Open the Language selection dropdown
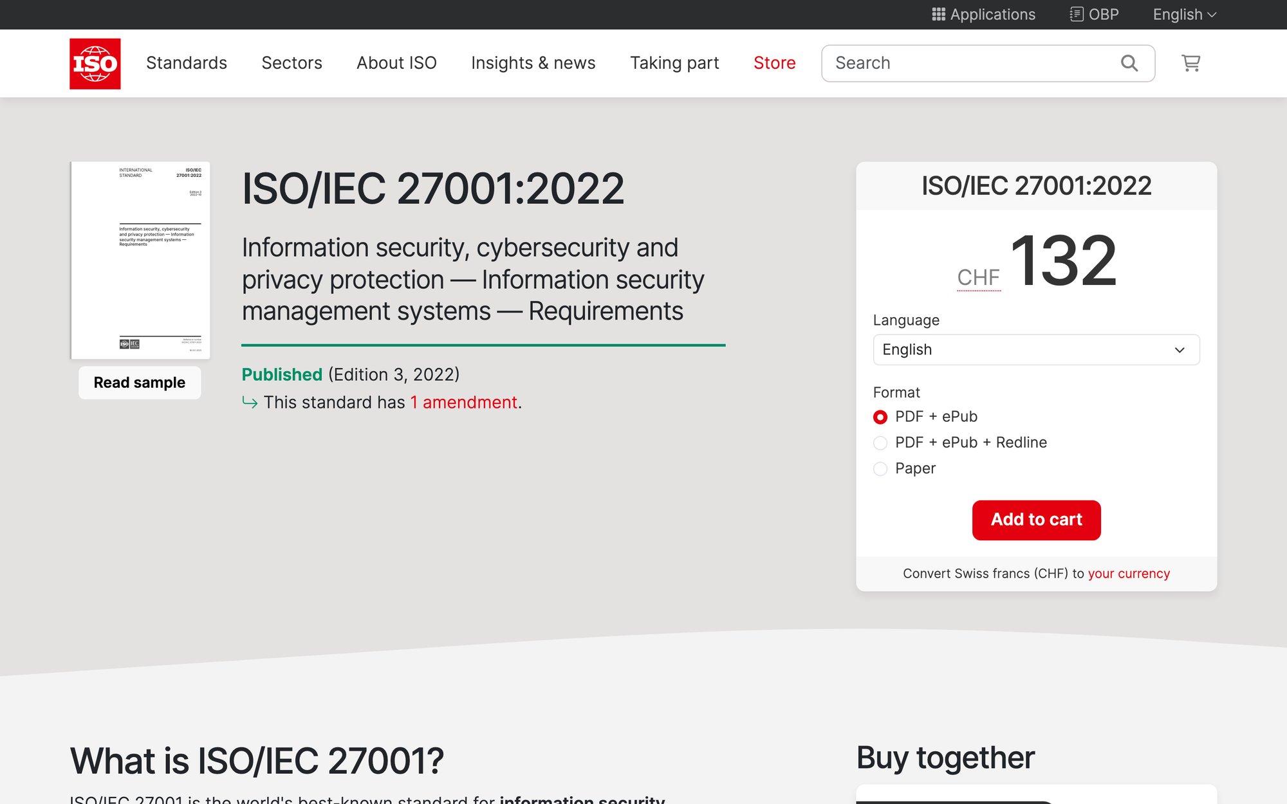1287x804 pixels. [x=1035, y=350]
